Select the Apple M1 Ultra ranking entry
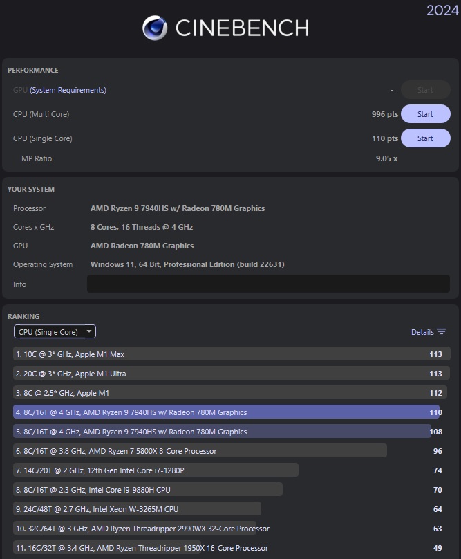461x559 pixels. point(232,374)
